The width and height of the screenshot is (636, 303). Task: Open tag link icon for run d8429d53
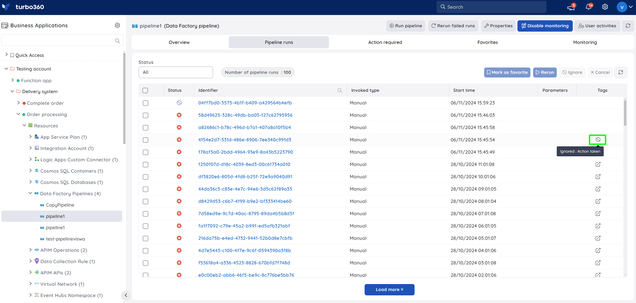(x=598, y=201)
